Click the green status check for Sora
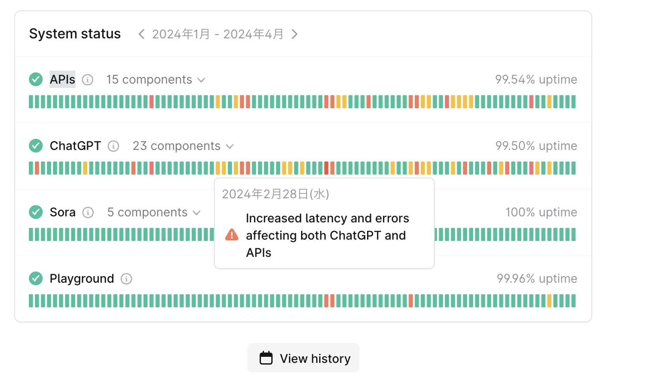 pos(36,212)
